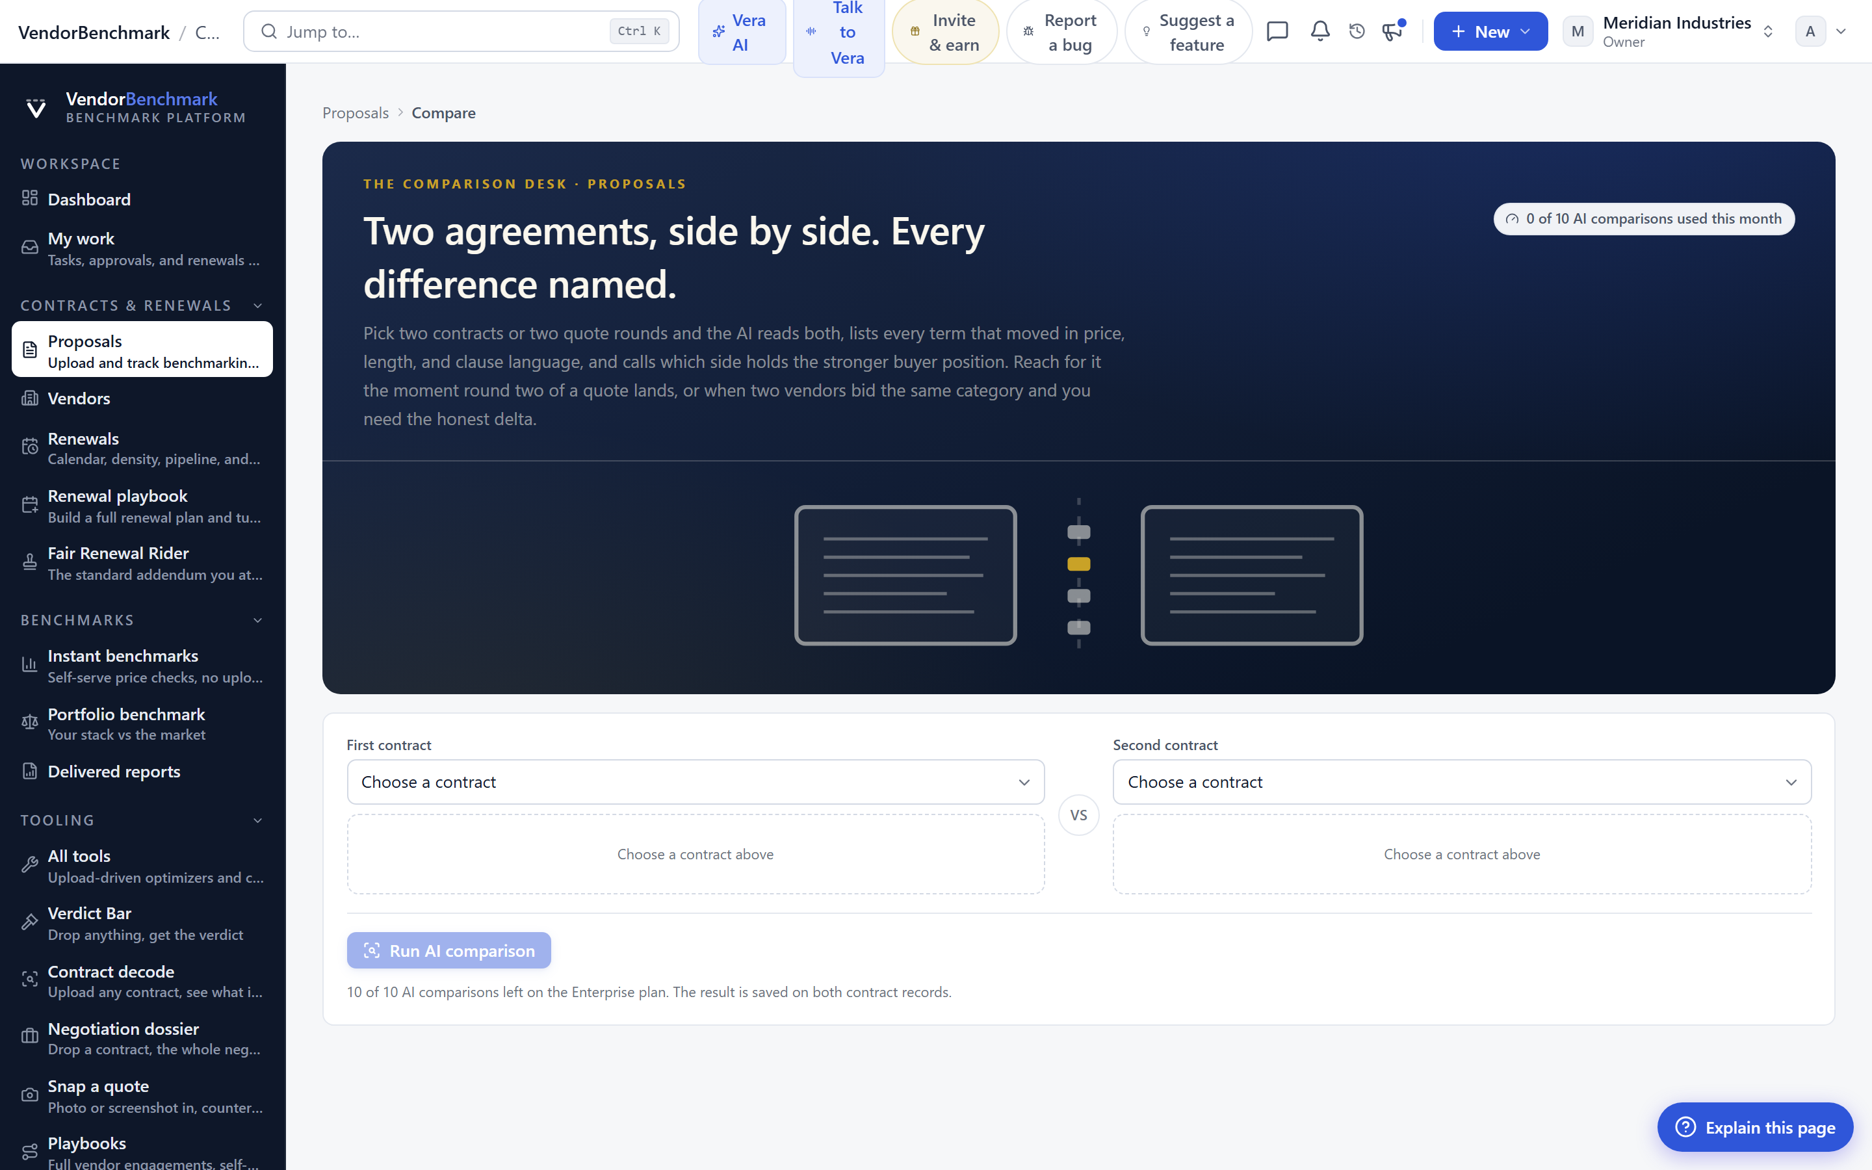Open the Second contract dropdown
The image size is (1872, 1170).
point(1462,781)
